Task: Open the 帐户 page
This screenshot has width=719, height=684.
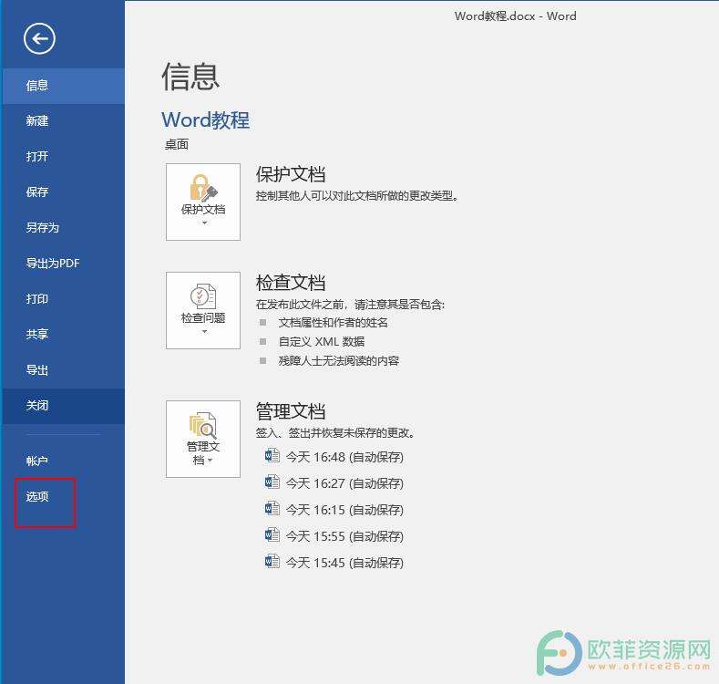Action: pyautogui.click(x=63, y=461)
